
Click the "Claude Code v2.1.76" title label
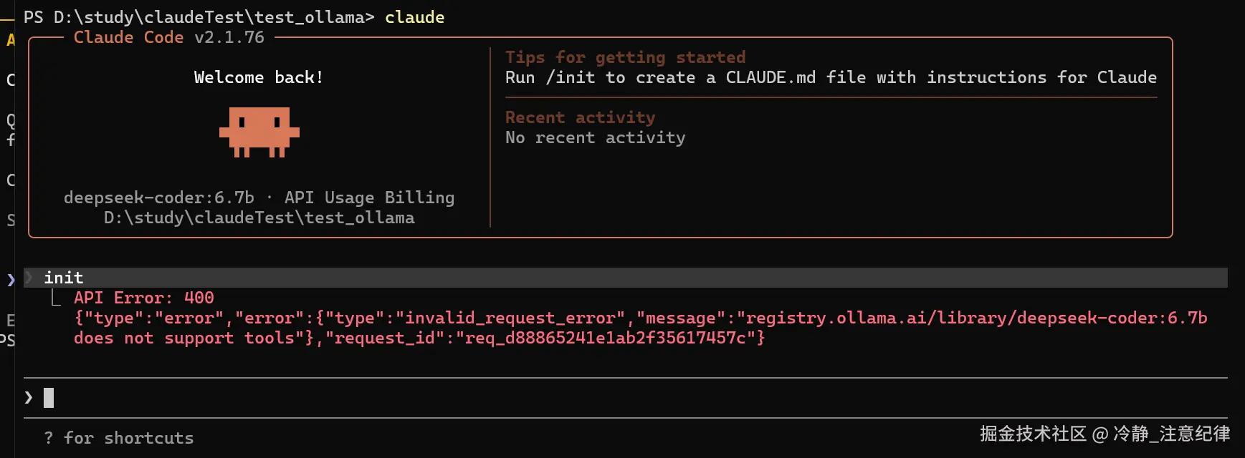(x=168, y=37)
